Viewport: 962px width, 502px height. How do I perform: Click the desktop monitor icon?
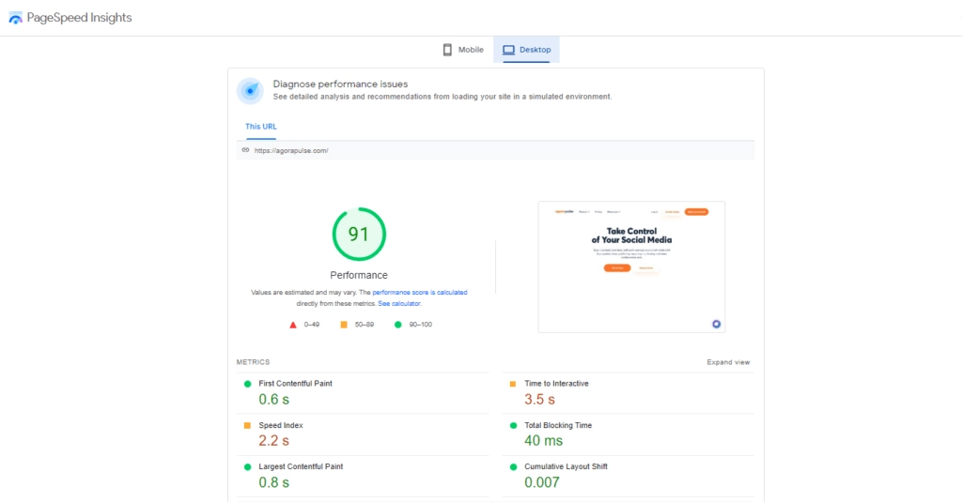coord(508,50)
